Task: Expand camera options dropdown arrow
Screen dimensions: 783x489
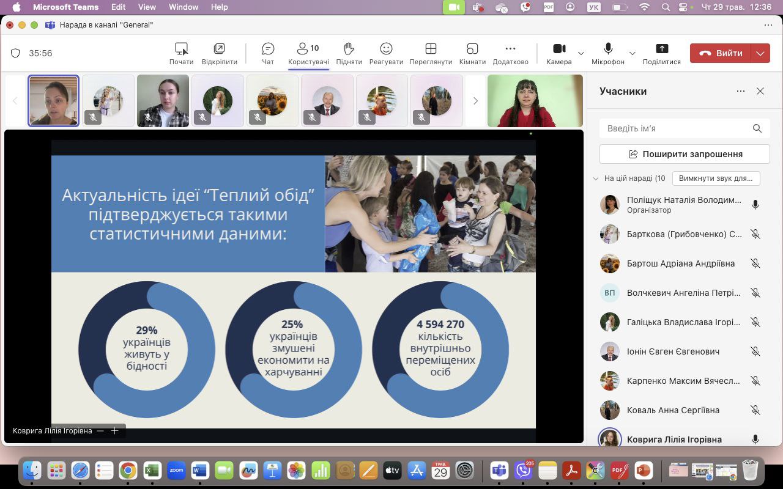Action: (x=581, y=53)
